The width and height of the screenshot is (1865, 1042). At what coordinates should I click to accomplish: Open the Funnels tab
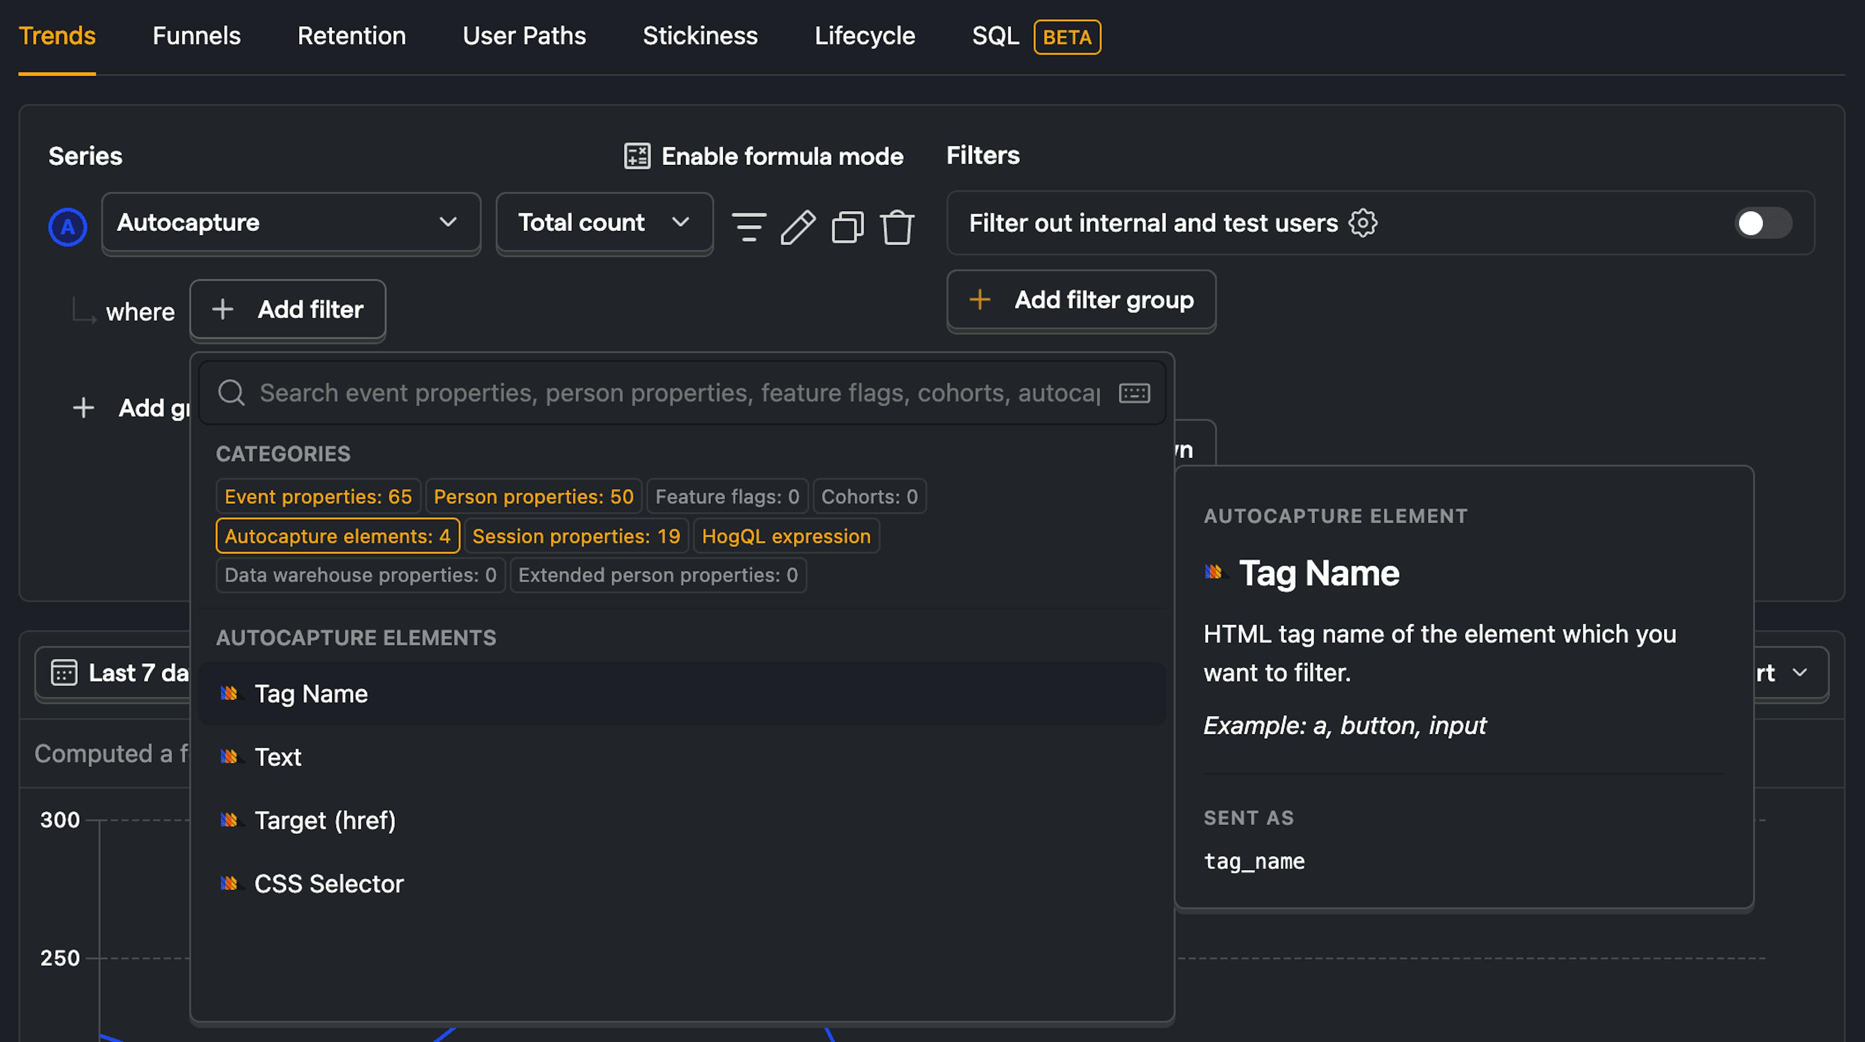196,35
